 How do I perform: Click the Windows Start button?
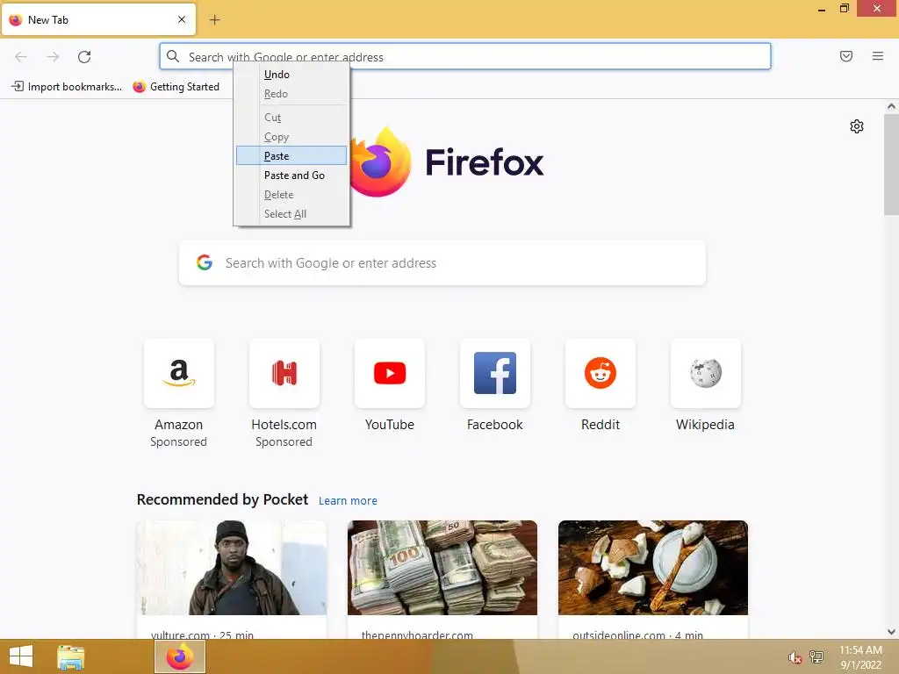[21, 656]
